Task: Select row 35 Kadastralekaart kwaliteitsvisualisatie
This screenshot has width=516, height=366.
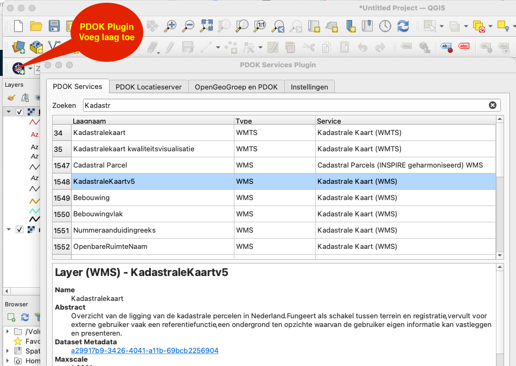Action: coord(274,149)
